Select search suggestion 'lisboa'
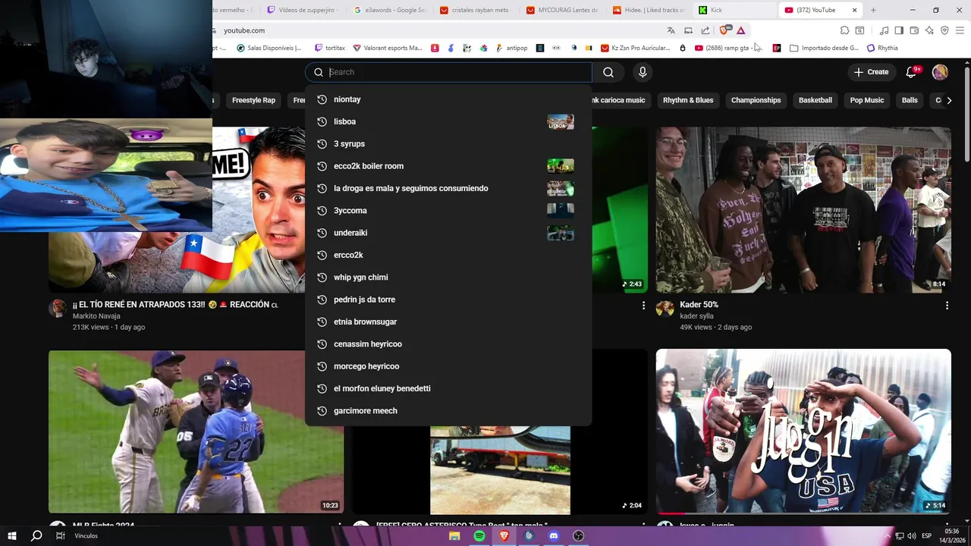 coord(448,121)
